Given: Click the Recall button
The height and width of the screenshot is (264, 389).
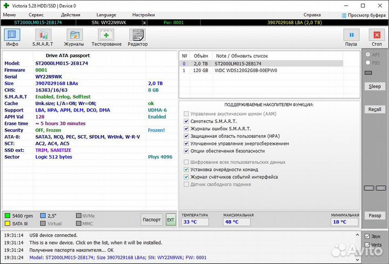Looking at the screenshot, I should pyautogui.click(x=374, y=109).
